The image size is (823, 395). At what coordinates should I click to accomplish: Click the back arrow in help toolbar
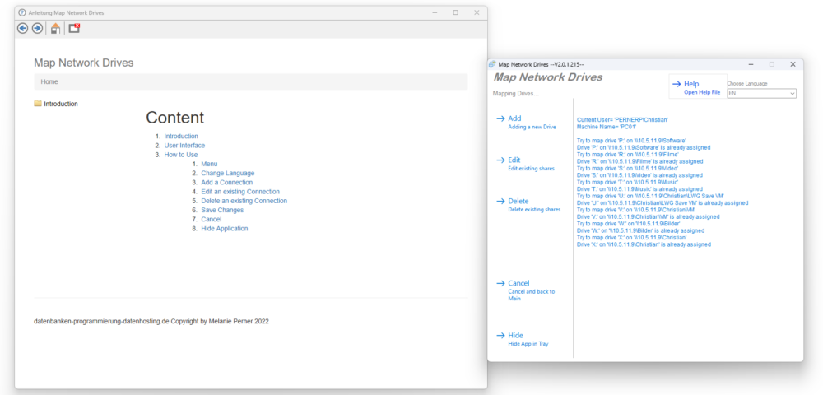[x=23, y=28]
